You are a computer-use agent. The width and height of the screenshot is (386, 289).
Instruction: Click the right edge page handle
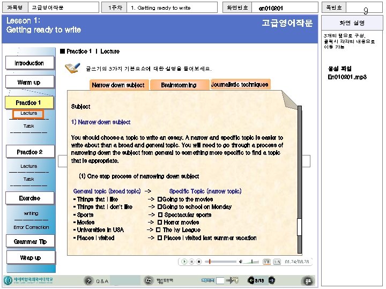pyautogui.click(x=306, y=161)
